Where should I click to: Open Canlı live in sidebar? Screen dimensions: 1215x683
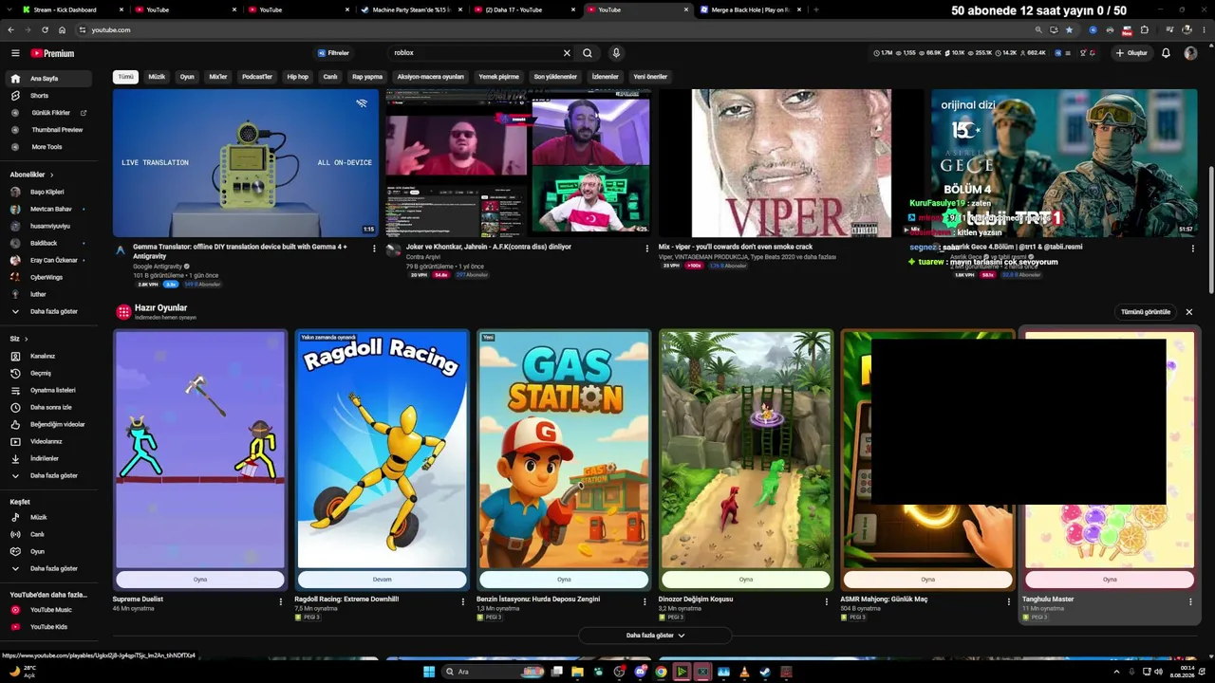click(x=50, y=534)
